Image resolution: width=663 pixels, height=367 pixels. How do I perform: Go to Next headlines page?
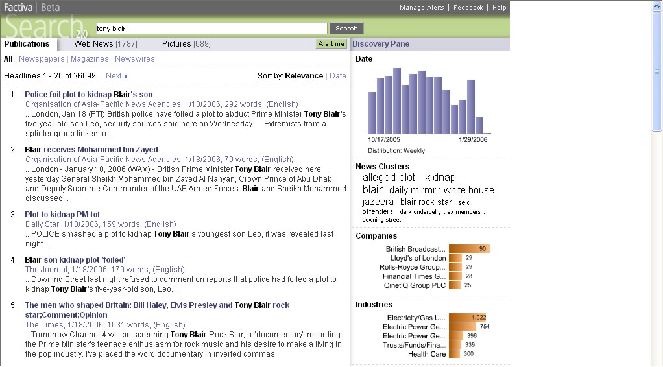tap(114, 76)
